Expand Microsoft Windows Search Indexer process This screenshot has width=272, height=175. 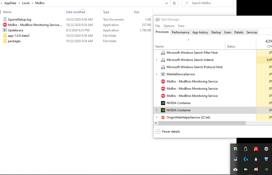tap(157, 60)
